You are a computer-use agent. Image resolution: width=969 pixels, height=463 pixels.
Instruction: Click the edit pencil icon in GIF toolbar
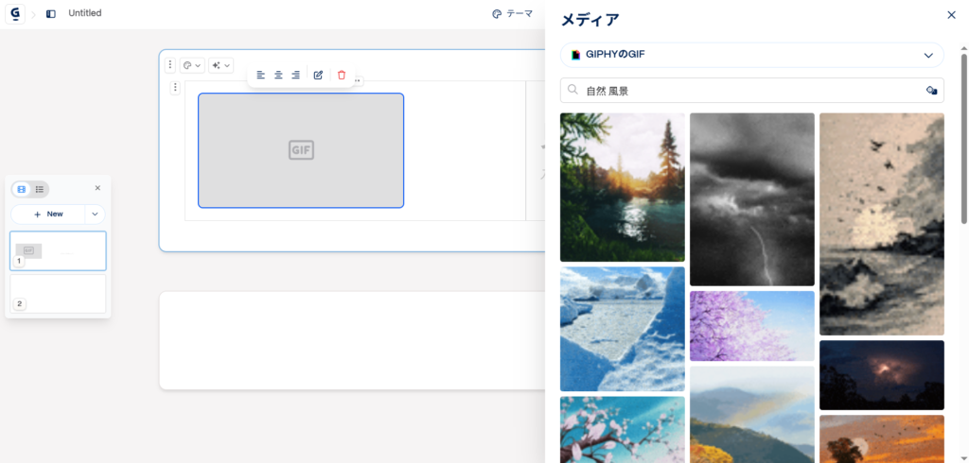[x=318, y=75]
